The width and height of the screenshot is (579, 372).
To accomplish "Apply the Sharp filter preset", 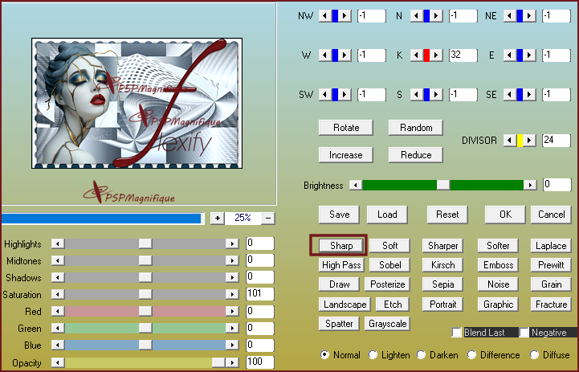I will coord(338,245).
